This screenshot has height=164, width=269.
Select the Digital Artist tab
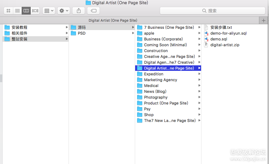click(x=113, y=20)
